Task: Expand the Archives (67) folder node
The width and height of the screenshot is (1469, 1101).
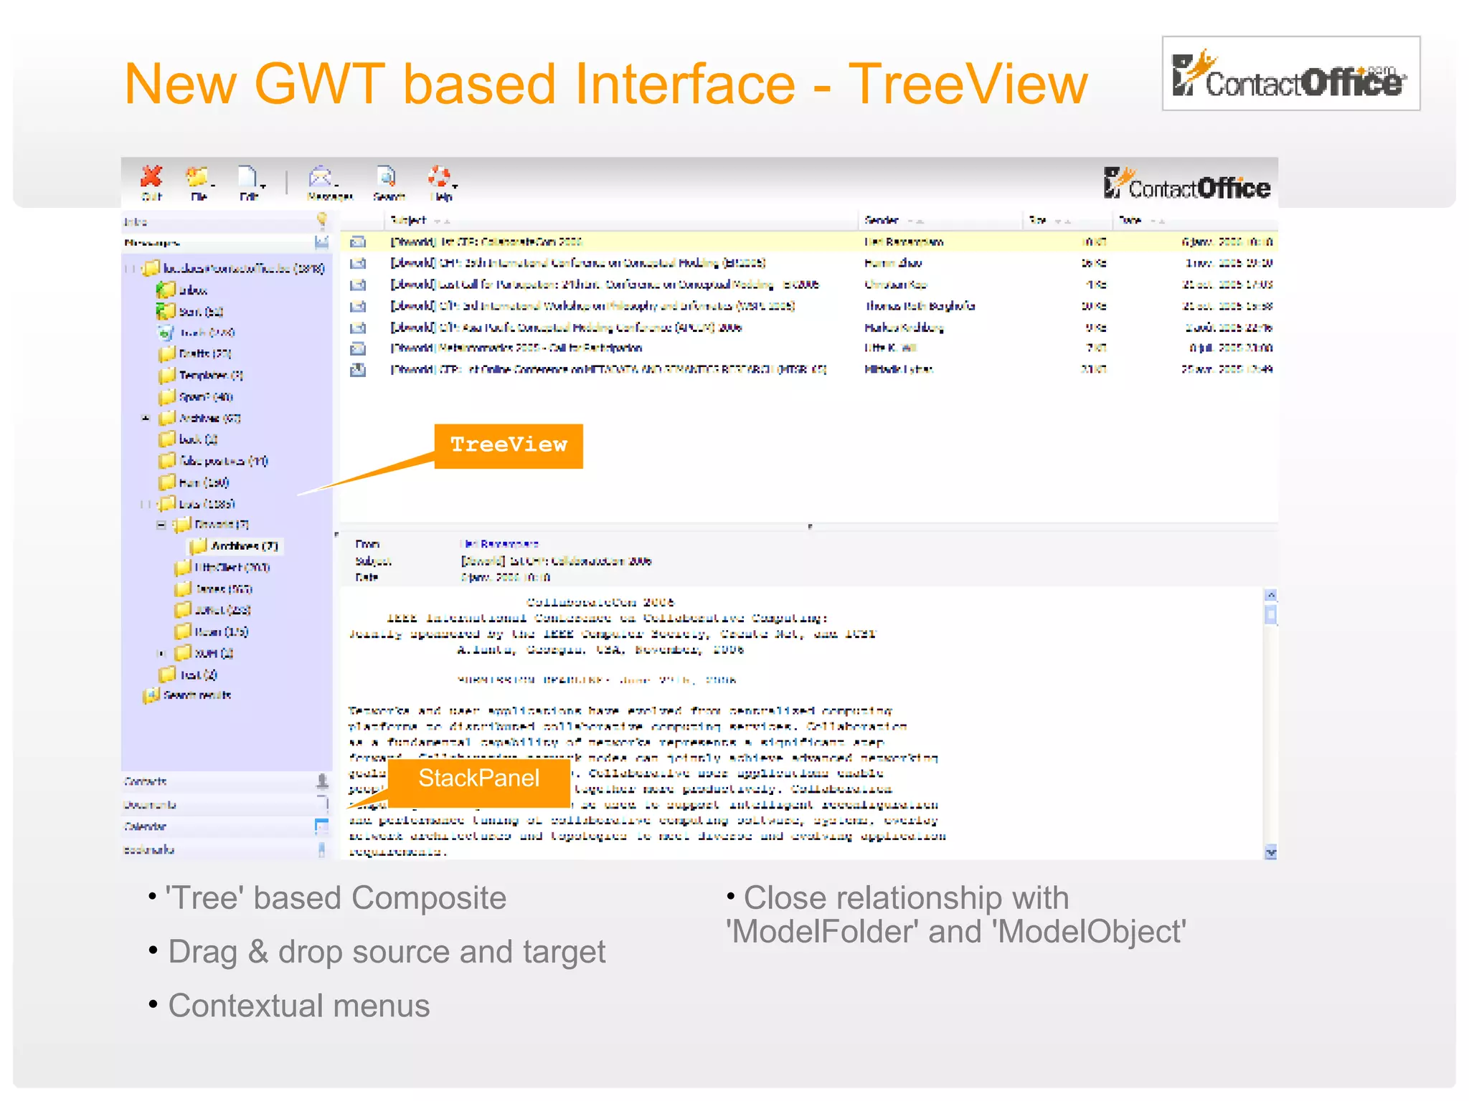Action: pyautogui.click(x=146, y=418)
